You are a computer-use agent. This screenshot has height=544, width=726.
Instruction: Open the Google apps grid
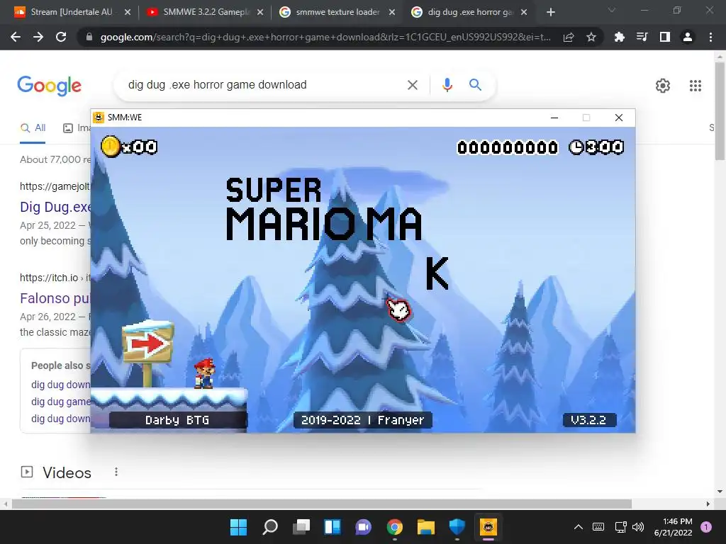pyautogui.click(x=695, y=86)
